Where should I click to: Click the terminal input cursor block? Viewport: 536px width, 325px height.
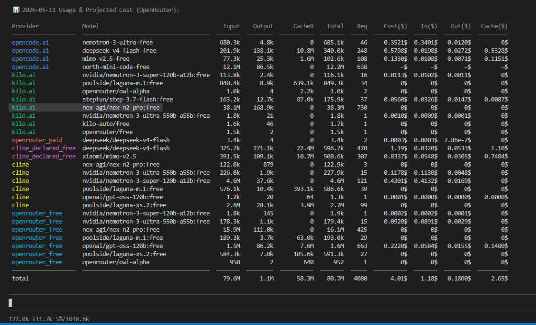(10, 303)
